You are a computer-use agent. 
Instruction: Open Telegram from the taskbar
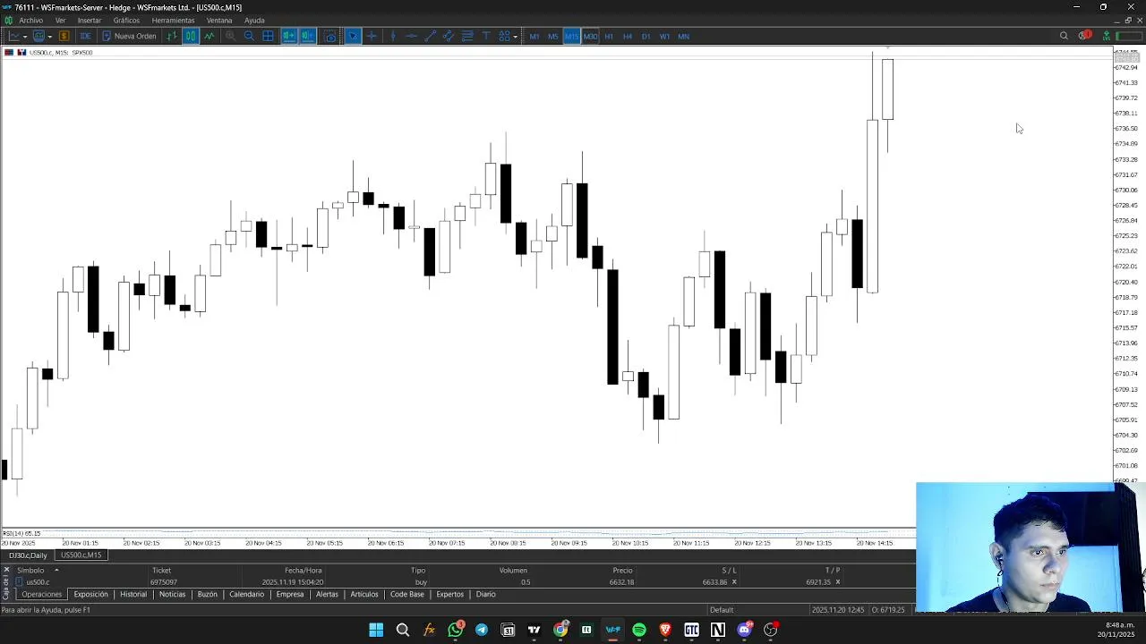pyautogui.click(x=482, y=630)
